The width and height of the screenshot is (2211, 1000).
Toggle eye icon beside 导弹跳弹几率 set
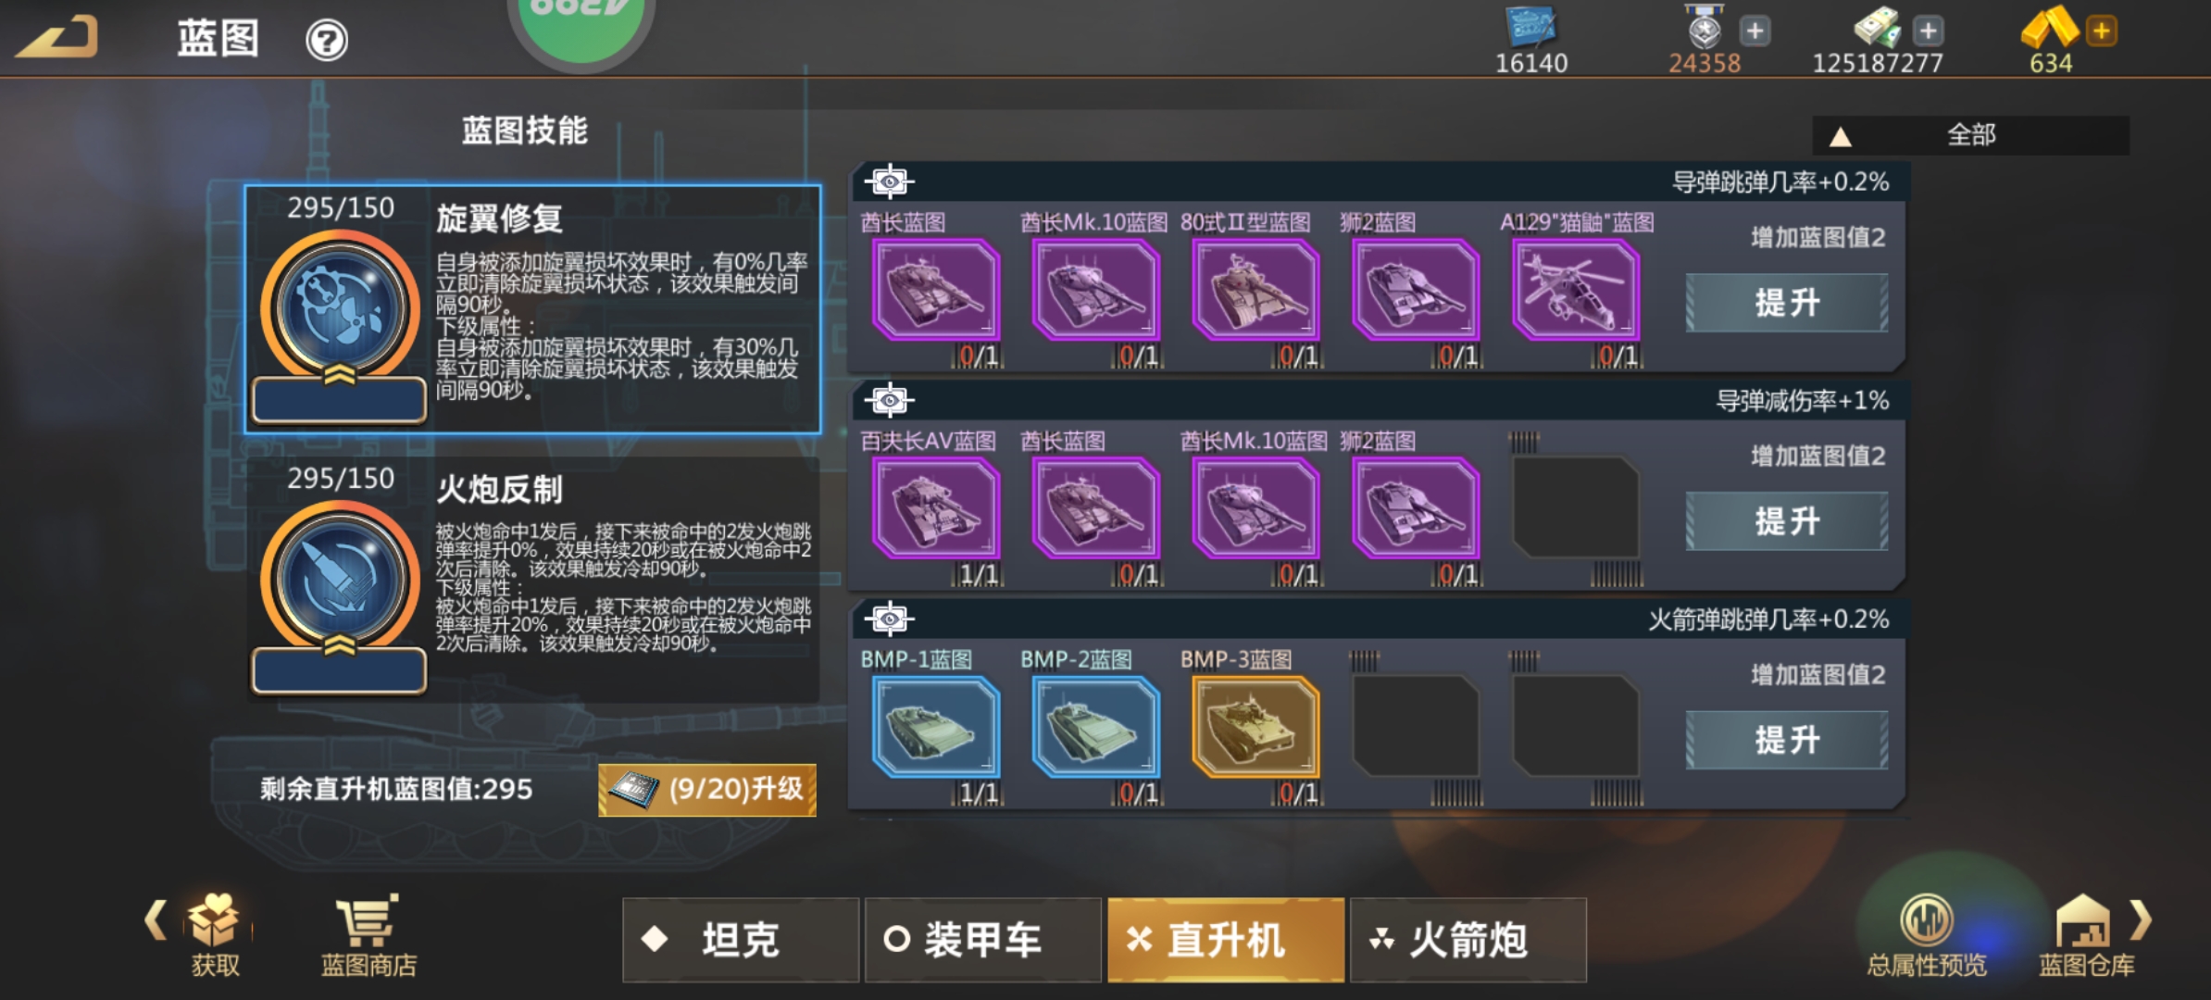point(889,181)
